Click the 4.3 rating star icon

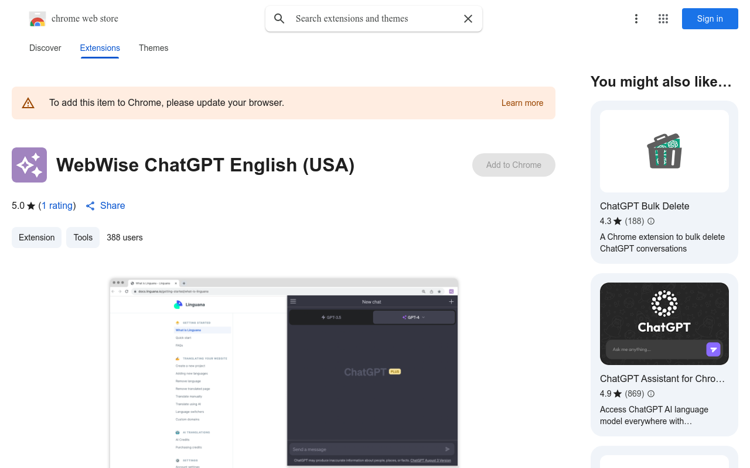coord(618,221)
